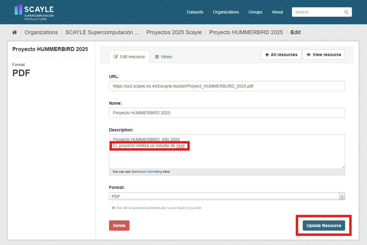Image resolution: width=367 pixels, height=245 pixels.
Task: Click the sidebar title Proyecto HUMMERBIRD 2025
Action: point(50,49)
